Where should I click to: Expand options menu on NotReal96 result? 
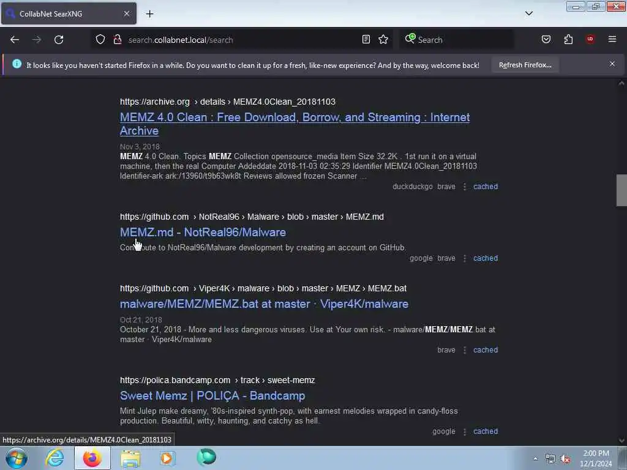coord(465,258)
